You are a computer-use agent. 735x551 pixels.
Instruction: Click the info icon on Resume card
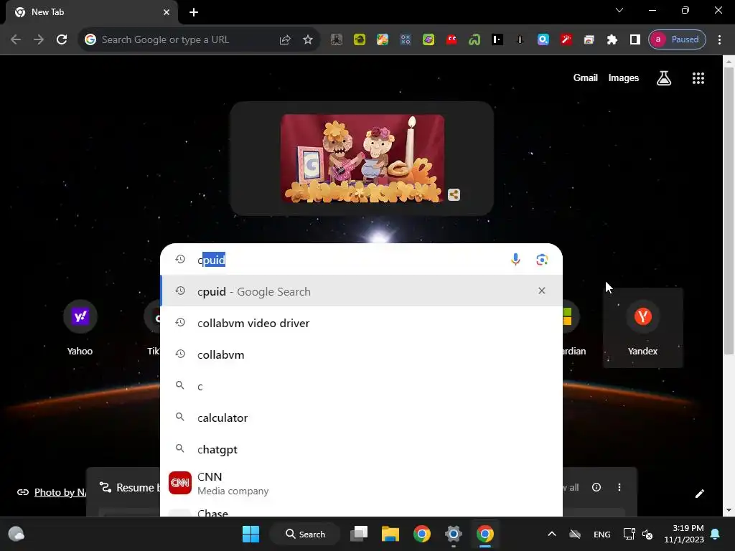click(x=596, y=487)
